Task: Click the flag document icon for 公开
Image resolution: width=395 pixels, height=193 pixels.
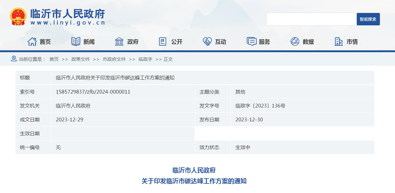Action: 162,41
